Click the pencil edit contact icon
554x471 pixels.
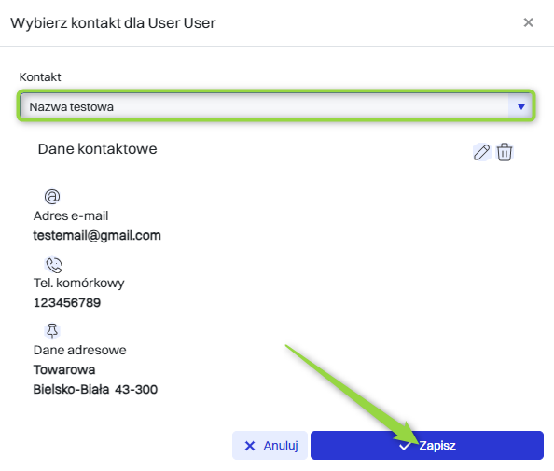point(481,152)
